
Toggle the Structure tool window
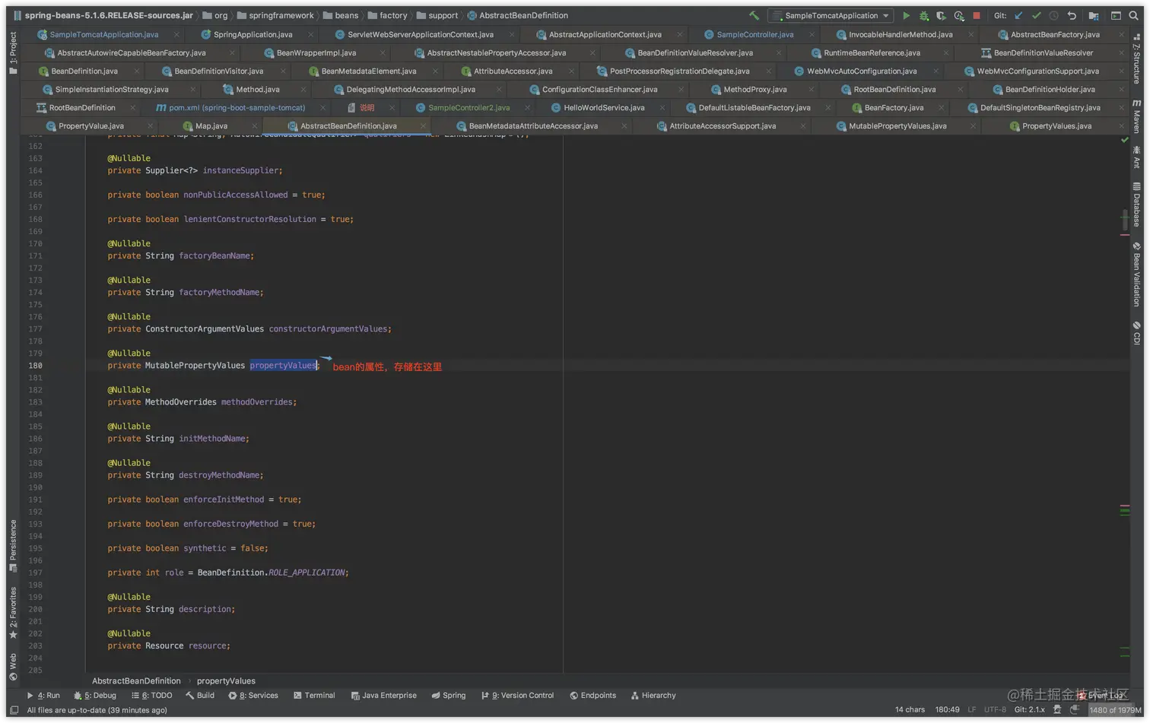click(x=1136, y=59)
